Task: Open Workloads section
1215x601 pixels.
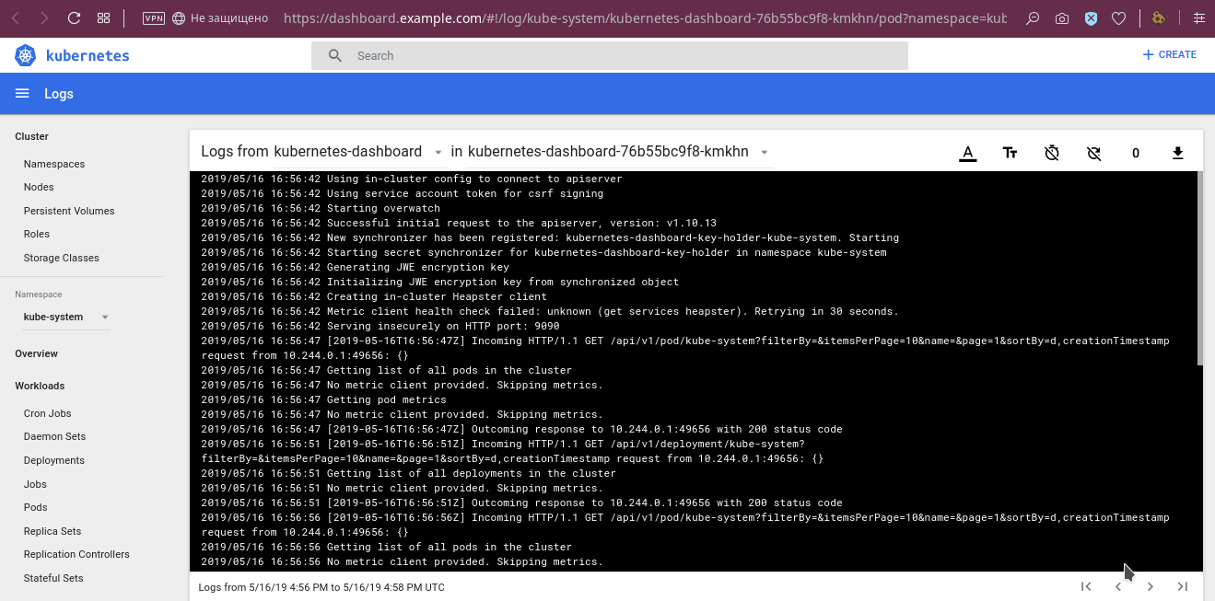Action: point(40,386)
